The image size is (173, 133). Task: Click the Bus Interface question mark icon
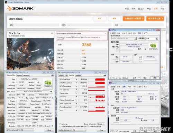tap(52, 98)
